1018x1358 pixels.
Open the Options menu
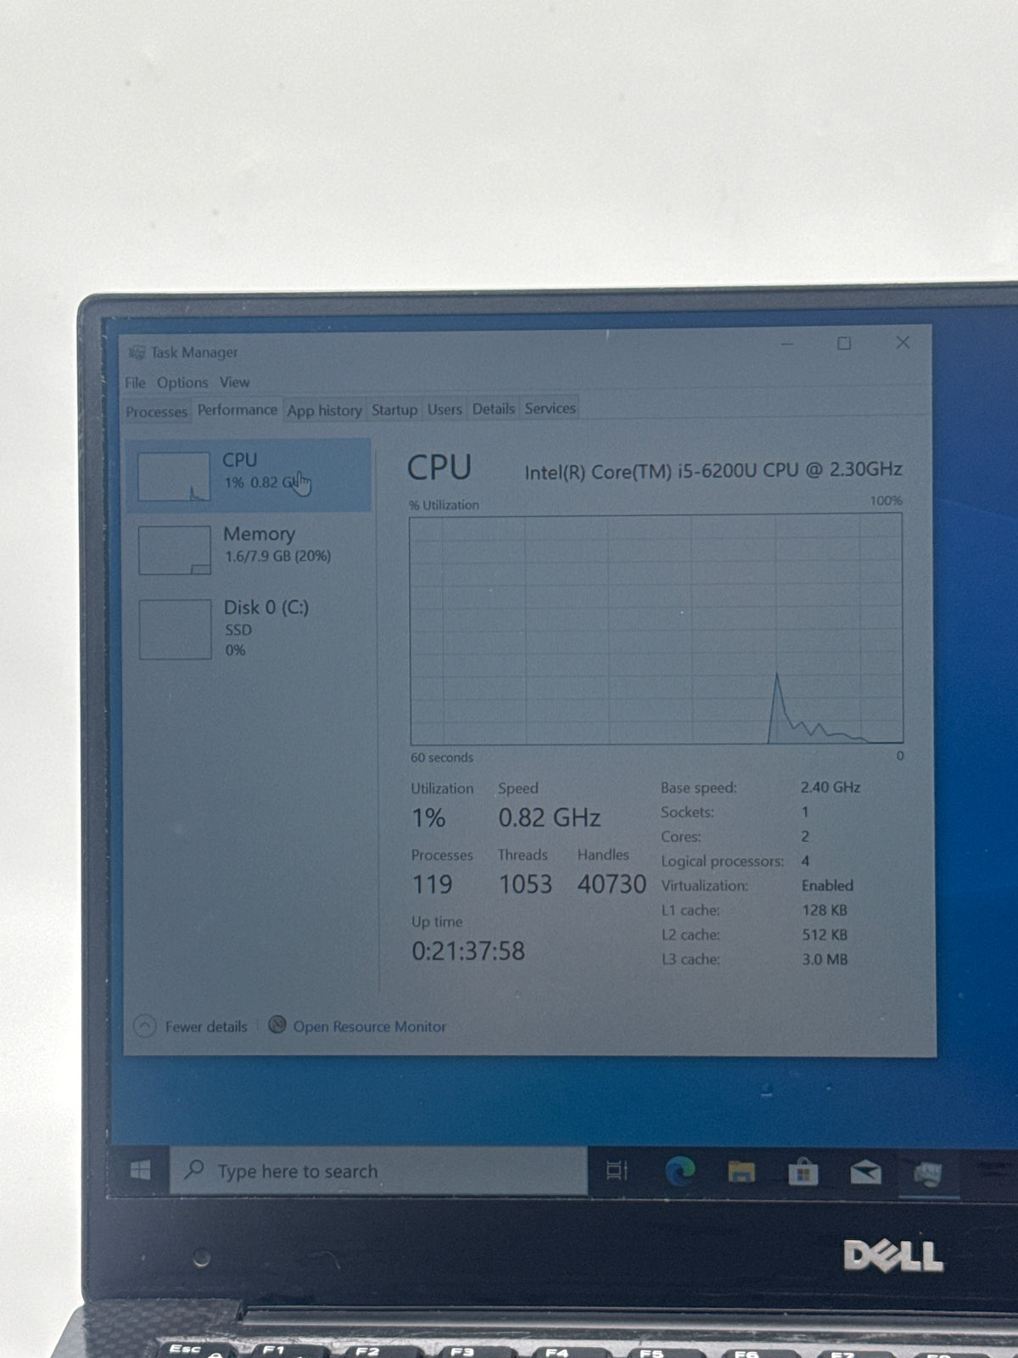click(182, 383)
